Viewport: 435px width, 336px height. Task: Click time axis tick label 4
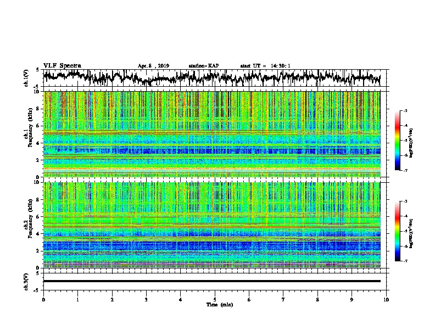(x=181, y=300)
